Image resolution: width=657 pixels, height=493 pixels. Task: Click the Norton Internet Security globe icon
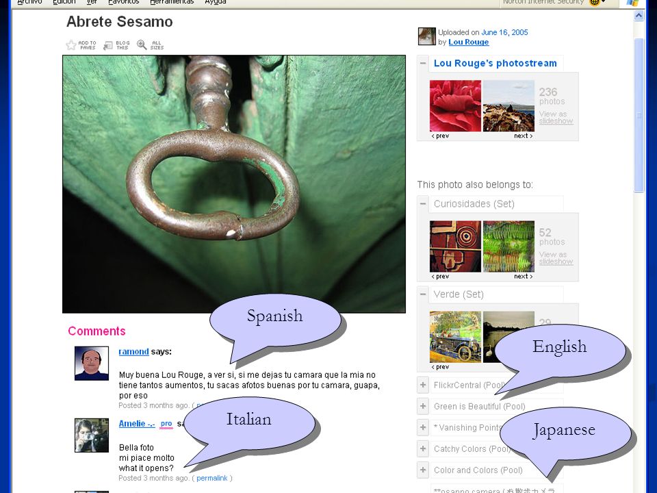(594, 2)
